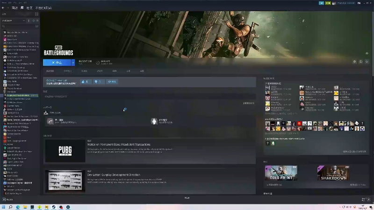The width and height of the screenshot is (374, 210).
Task: Click the achievements clock icon by playtime
Action: (98, 63)
